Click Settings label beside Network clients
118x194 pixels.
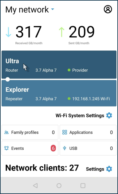(95, 169)
